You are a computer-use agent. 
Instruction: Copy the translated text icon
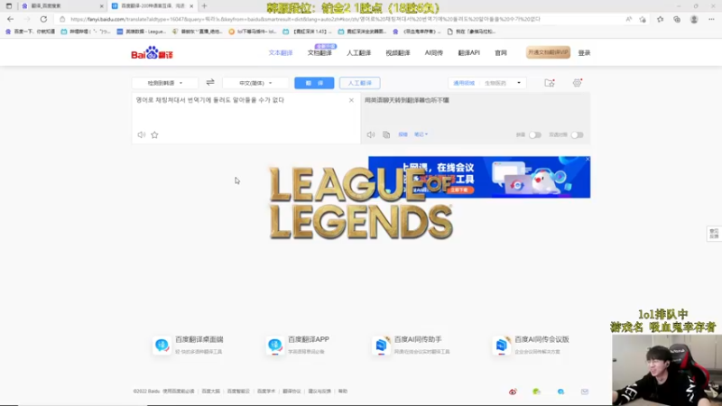pyautogui.click(x=386, y=134)
